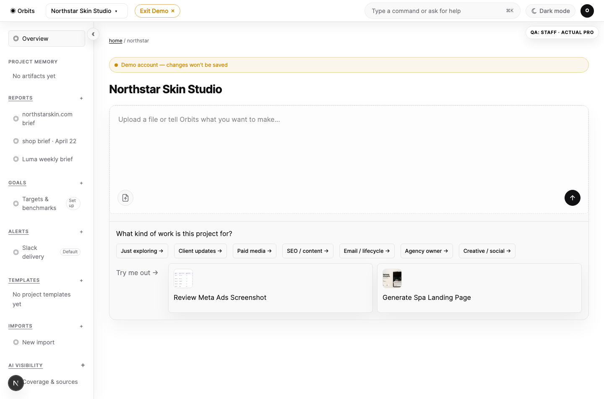
Task: Add a new goal with the plus icon
Action: click(x=81, y=183)
